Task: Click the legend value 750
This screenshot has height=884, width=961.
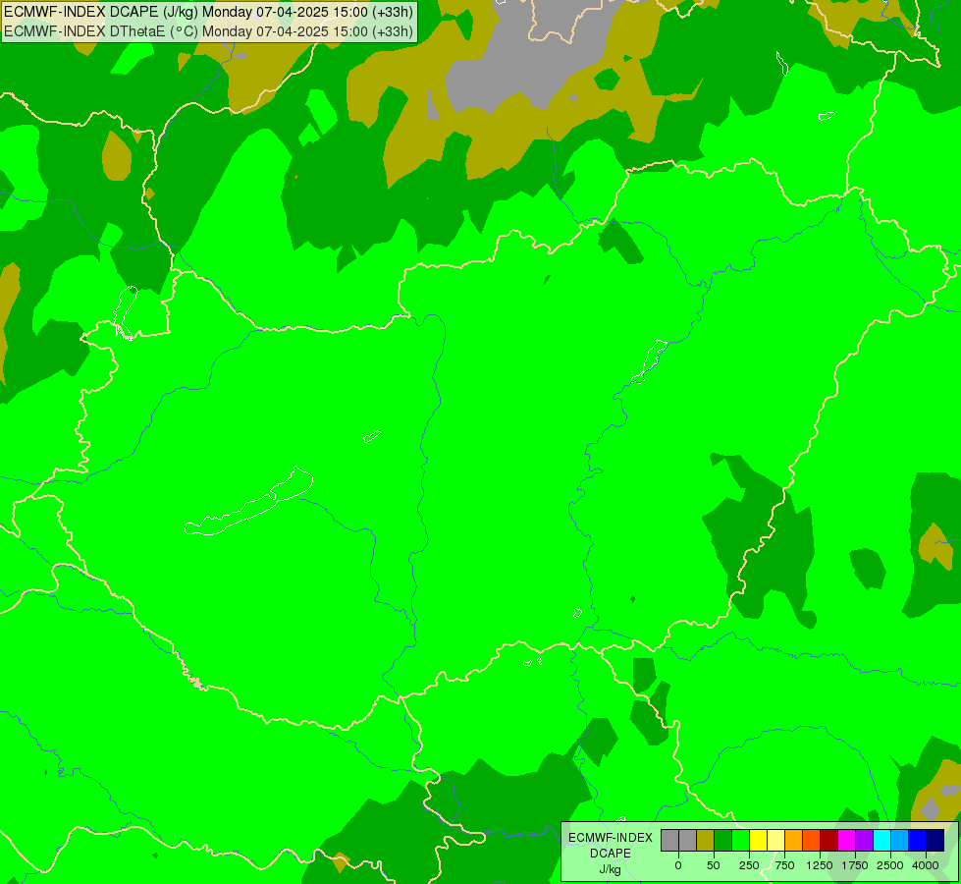Action: (784, 865)
